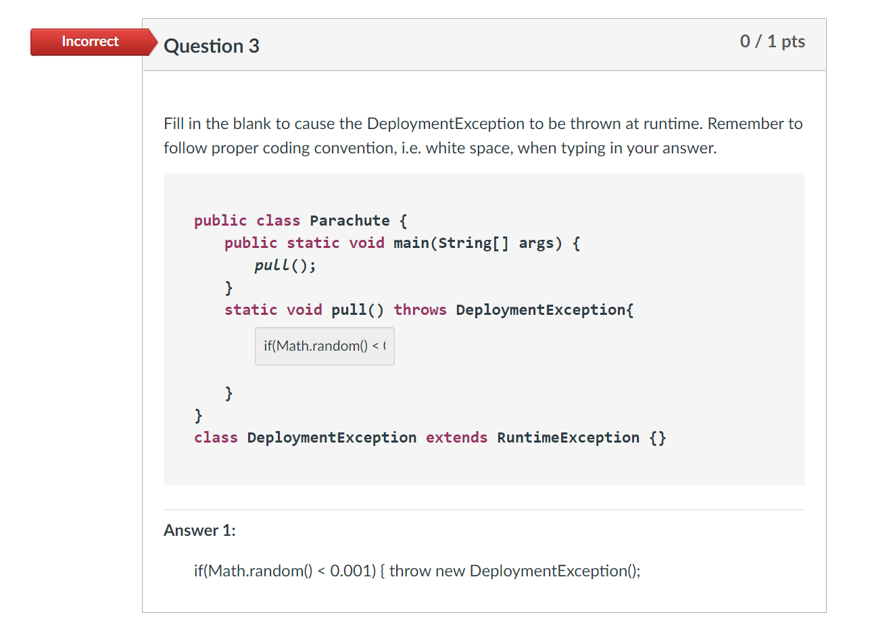Viewport: 870px width, 625px height.
Task: Select the Question 3 heading
Action: [211, 46]
